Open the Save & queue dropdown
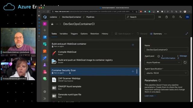This screenshot has height=108, width=193. (124, 34)
